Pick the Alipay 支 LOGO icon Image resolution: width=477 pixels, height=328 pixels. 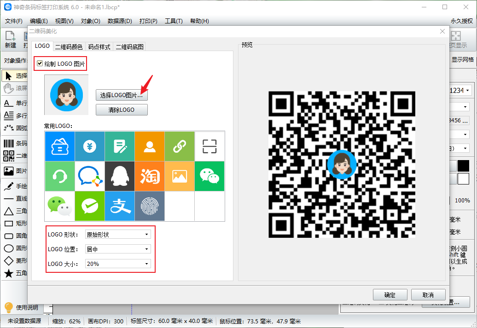120,206
